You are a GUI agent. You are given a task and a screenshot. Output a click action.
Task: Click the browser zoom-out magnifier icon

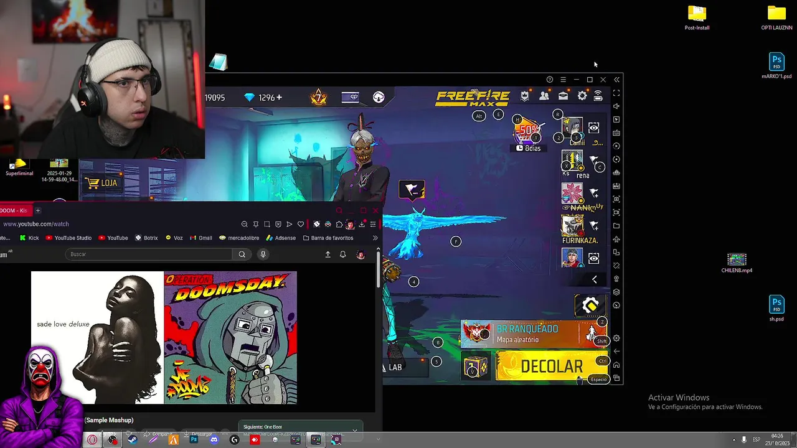pyautogui.click(x=245, y=224)
